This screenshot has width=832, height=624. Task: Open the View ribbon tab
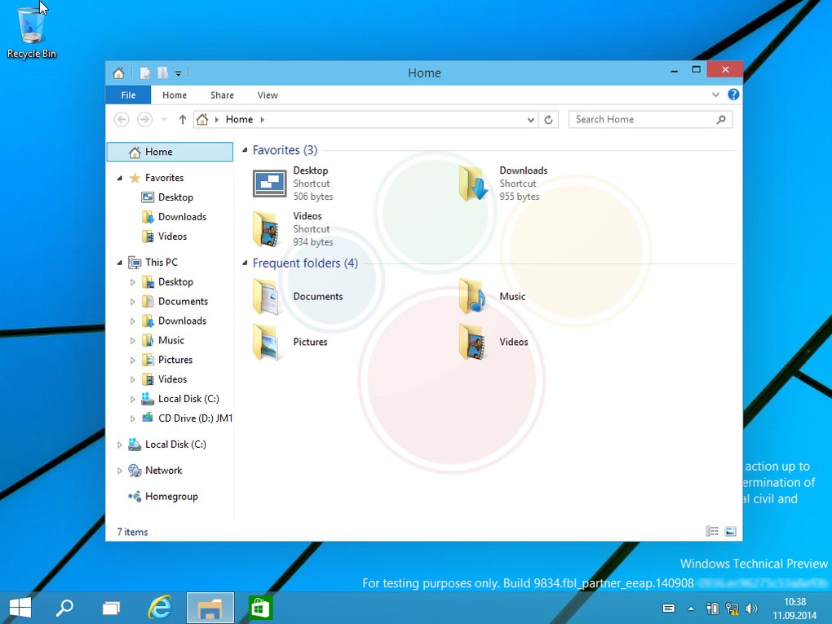268,95
